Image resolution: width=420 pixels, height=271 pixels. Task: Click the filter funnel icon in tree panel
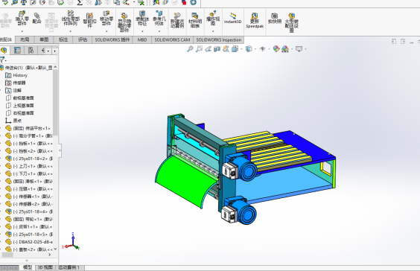[x=2, y=60]
